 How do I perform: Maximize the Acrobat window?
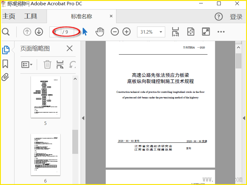pos(219,3)
